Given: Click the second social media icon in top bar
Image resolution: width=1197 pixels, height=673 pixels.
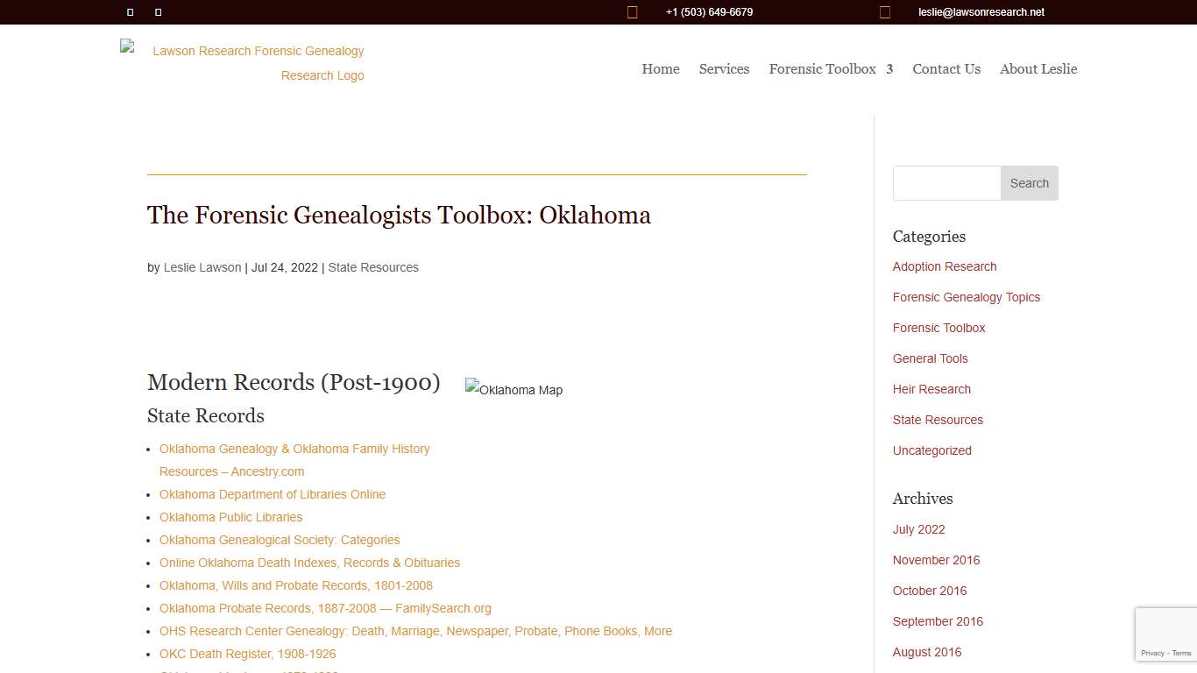Looking at the screenshot, I should tap(158, 12).
